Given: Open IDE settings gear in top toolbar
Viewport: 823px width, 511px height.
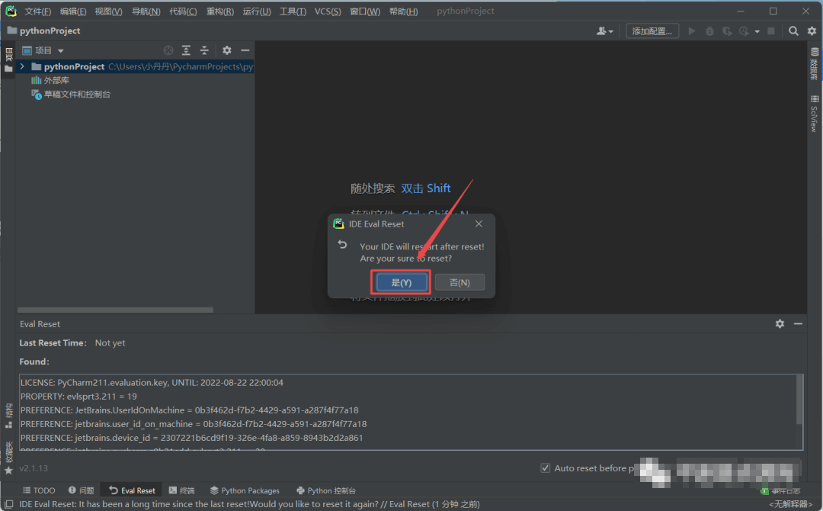Looking at the screenshot, I should (811, 31).
